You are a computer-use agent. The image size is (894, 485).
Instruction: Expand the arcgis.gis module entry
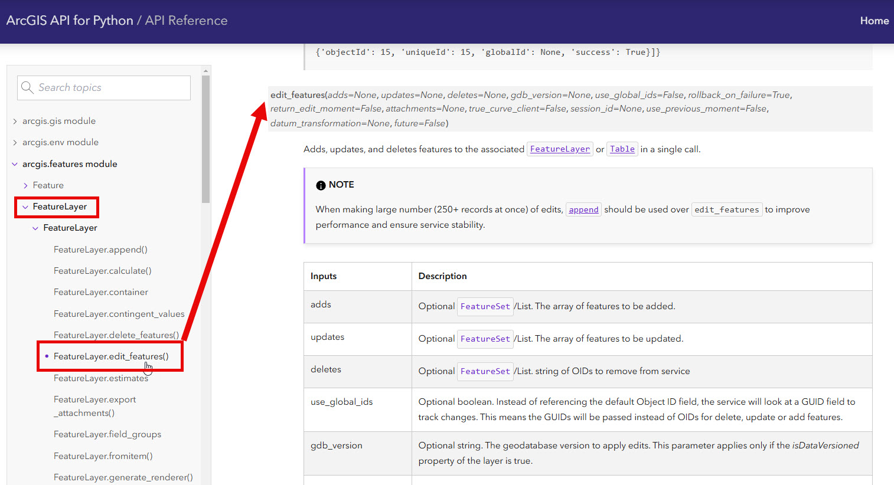point(14,120)
